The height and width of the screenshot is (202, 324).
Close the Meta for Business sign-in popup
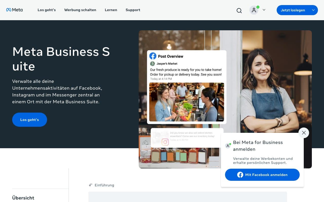tap(304, 133)
